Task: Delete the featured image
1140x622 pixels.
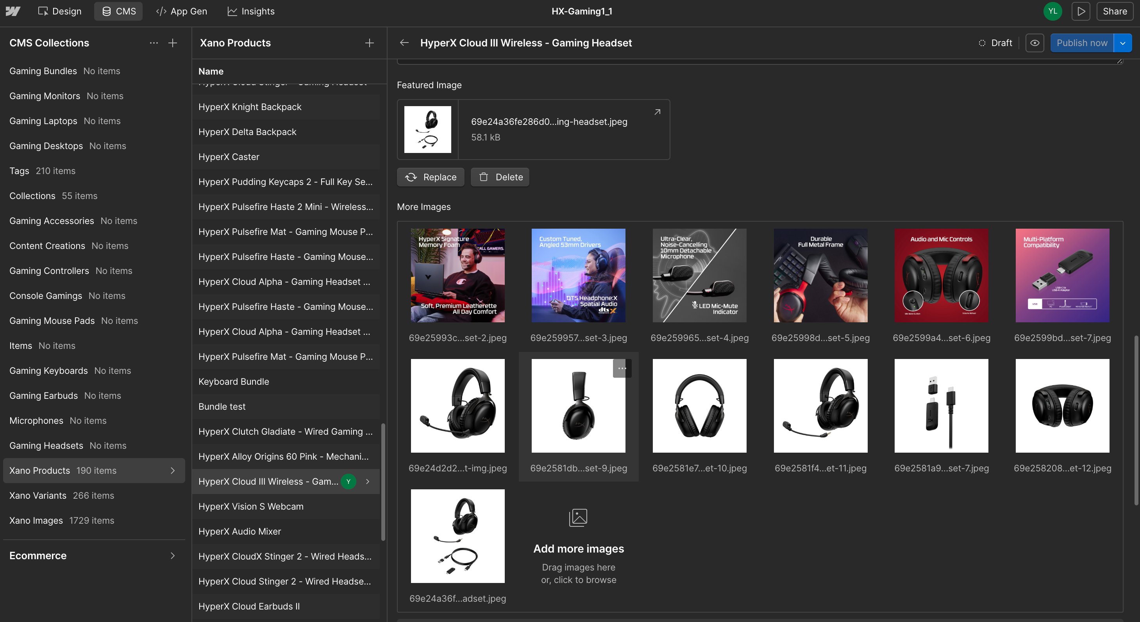Action: click(x=500, y=177)
